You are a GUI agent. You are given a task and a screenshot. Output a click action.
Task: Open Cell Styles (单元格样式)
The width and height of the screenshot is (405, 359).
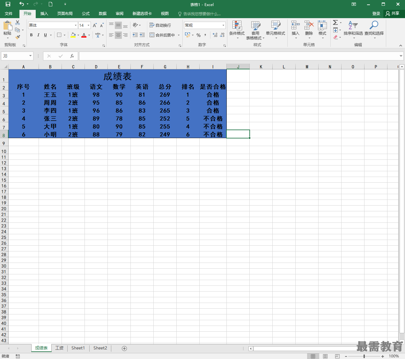pyautogui.click(x=276, y=30)
